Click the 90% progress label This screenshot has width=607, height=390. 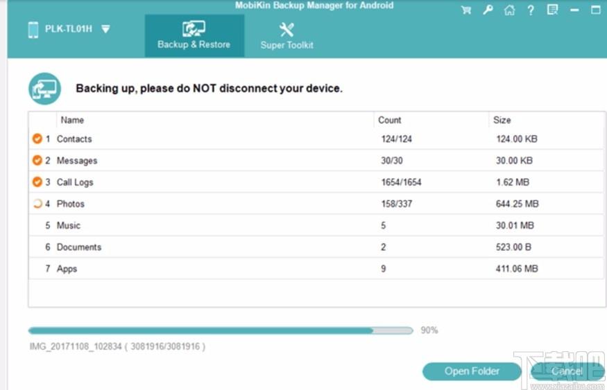(x=429, y=330)
